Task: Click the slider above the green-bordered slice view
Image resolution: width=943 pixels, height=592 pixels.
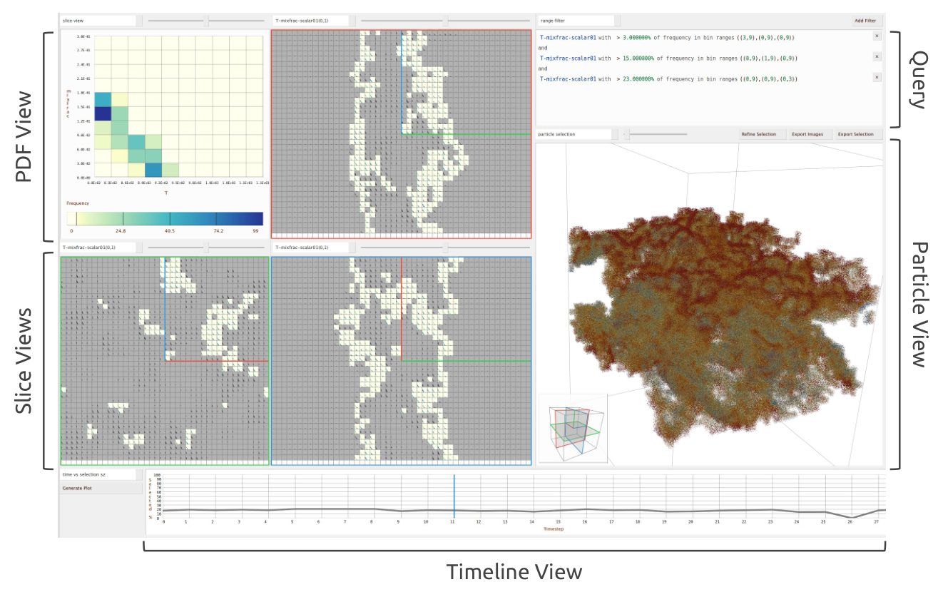Action: click(206, 247)
